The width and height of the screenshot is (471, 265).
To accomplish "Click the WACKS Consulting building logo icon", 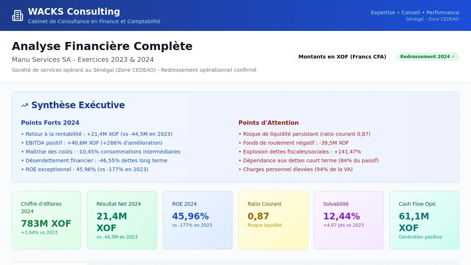I will point(18,15).
